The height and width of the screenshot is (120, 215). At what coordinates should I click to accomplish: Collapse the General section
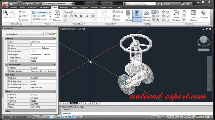54,39
